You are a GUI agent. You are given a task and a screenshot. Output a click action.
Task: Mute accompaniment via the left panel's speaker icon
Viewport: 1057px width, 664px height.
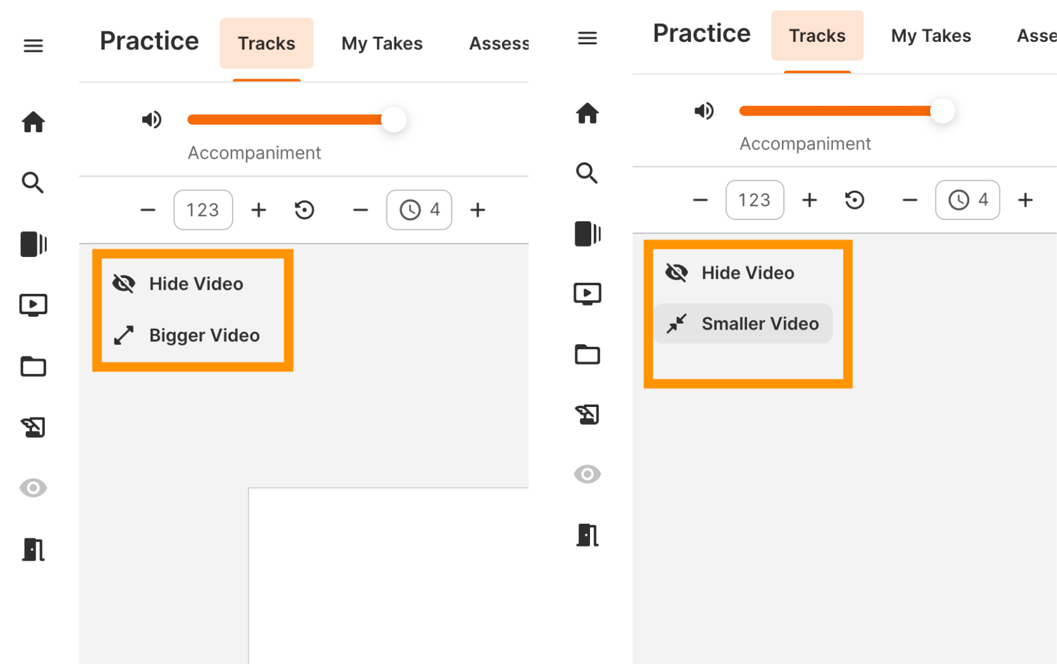tap(151, 119)
